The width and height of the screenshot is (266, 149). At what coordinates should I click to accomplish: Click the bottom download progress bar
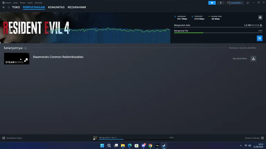point(136,139)
